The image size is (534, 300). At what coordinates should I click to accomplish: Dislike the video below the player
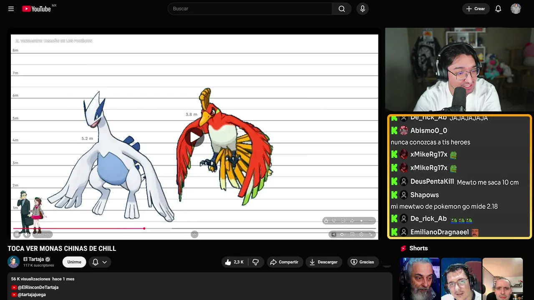[x=256, y=262]
